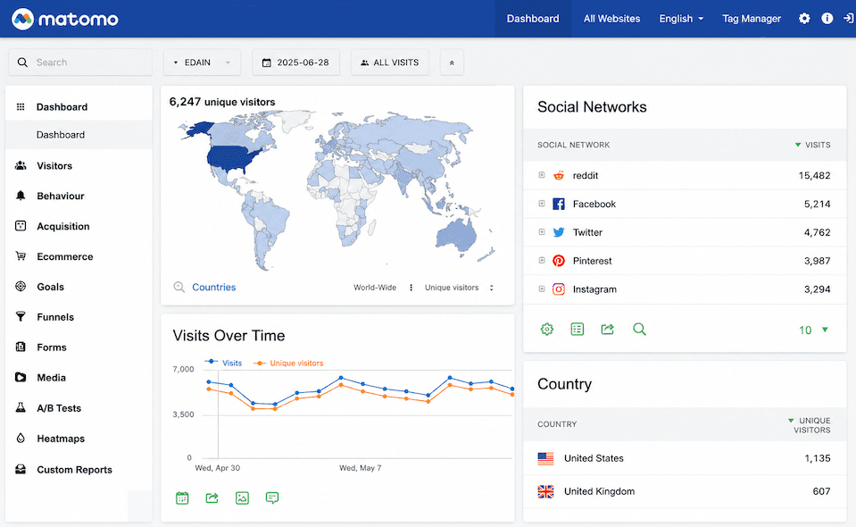
Task: Open the 2025-06-28 date picker
Action: pyautogui.click(x=295, y=63)
